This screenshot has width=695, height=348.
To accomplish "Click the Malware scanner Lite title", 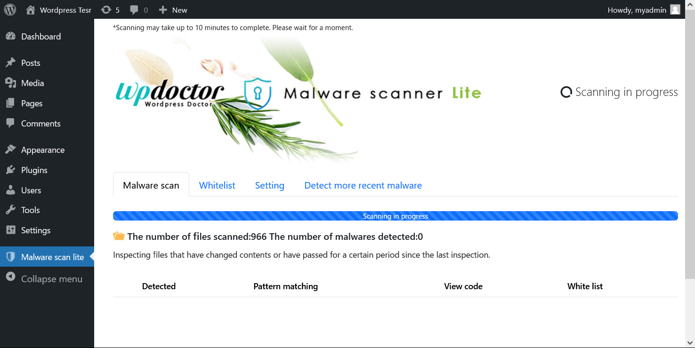I will tap(382, 93).
